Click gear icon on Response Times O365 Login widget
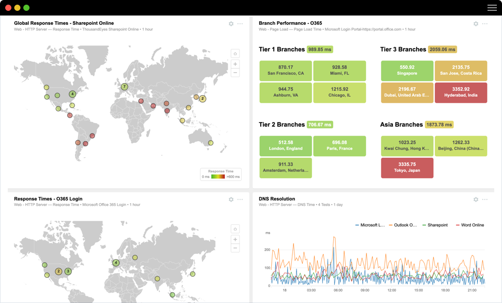This screenshot has height=303, width=502. pyautogui.click(x=231, y=200)
